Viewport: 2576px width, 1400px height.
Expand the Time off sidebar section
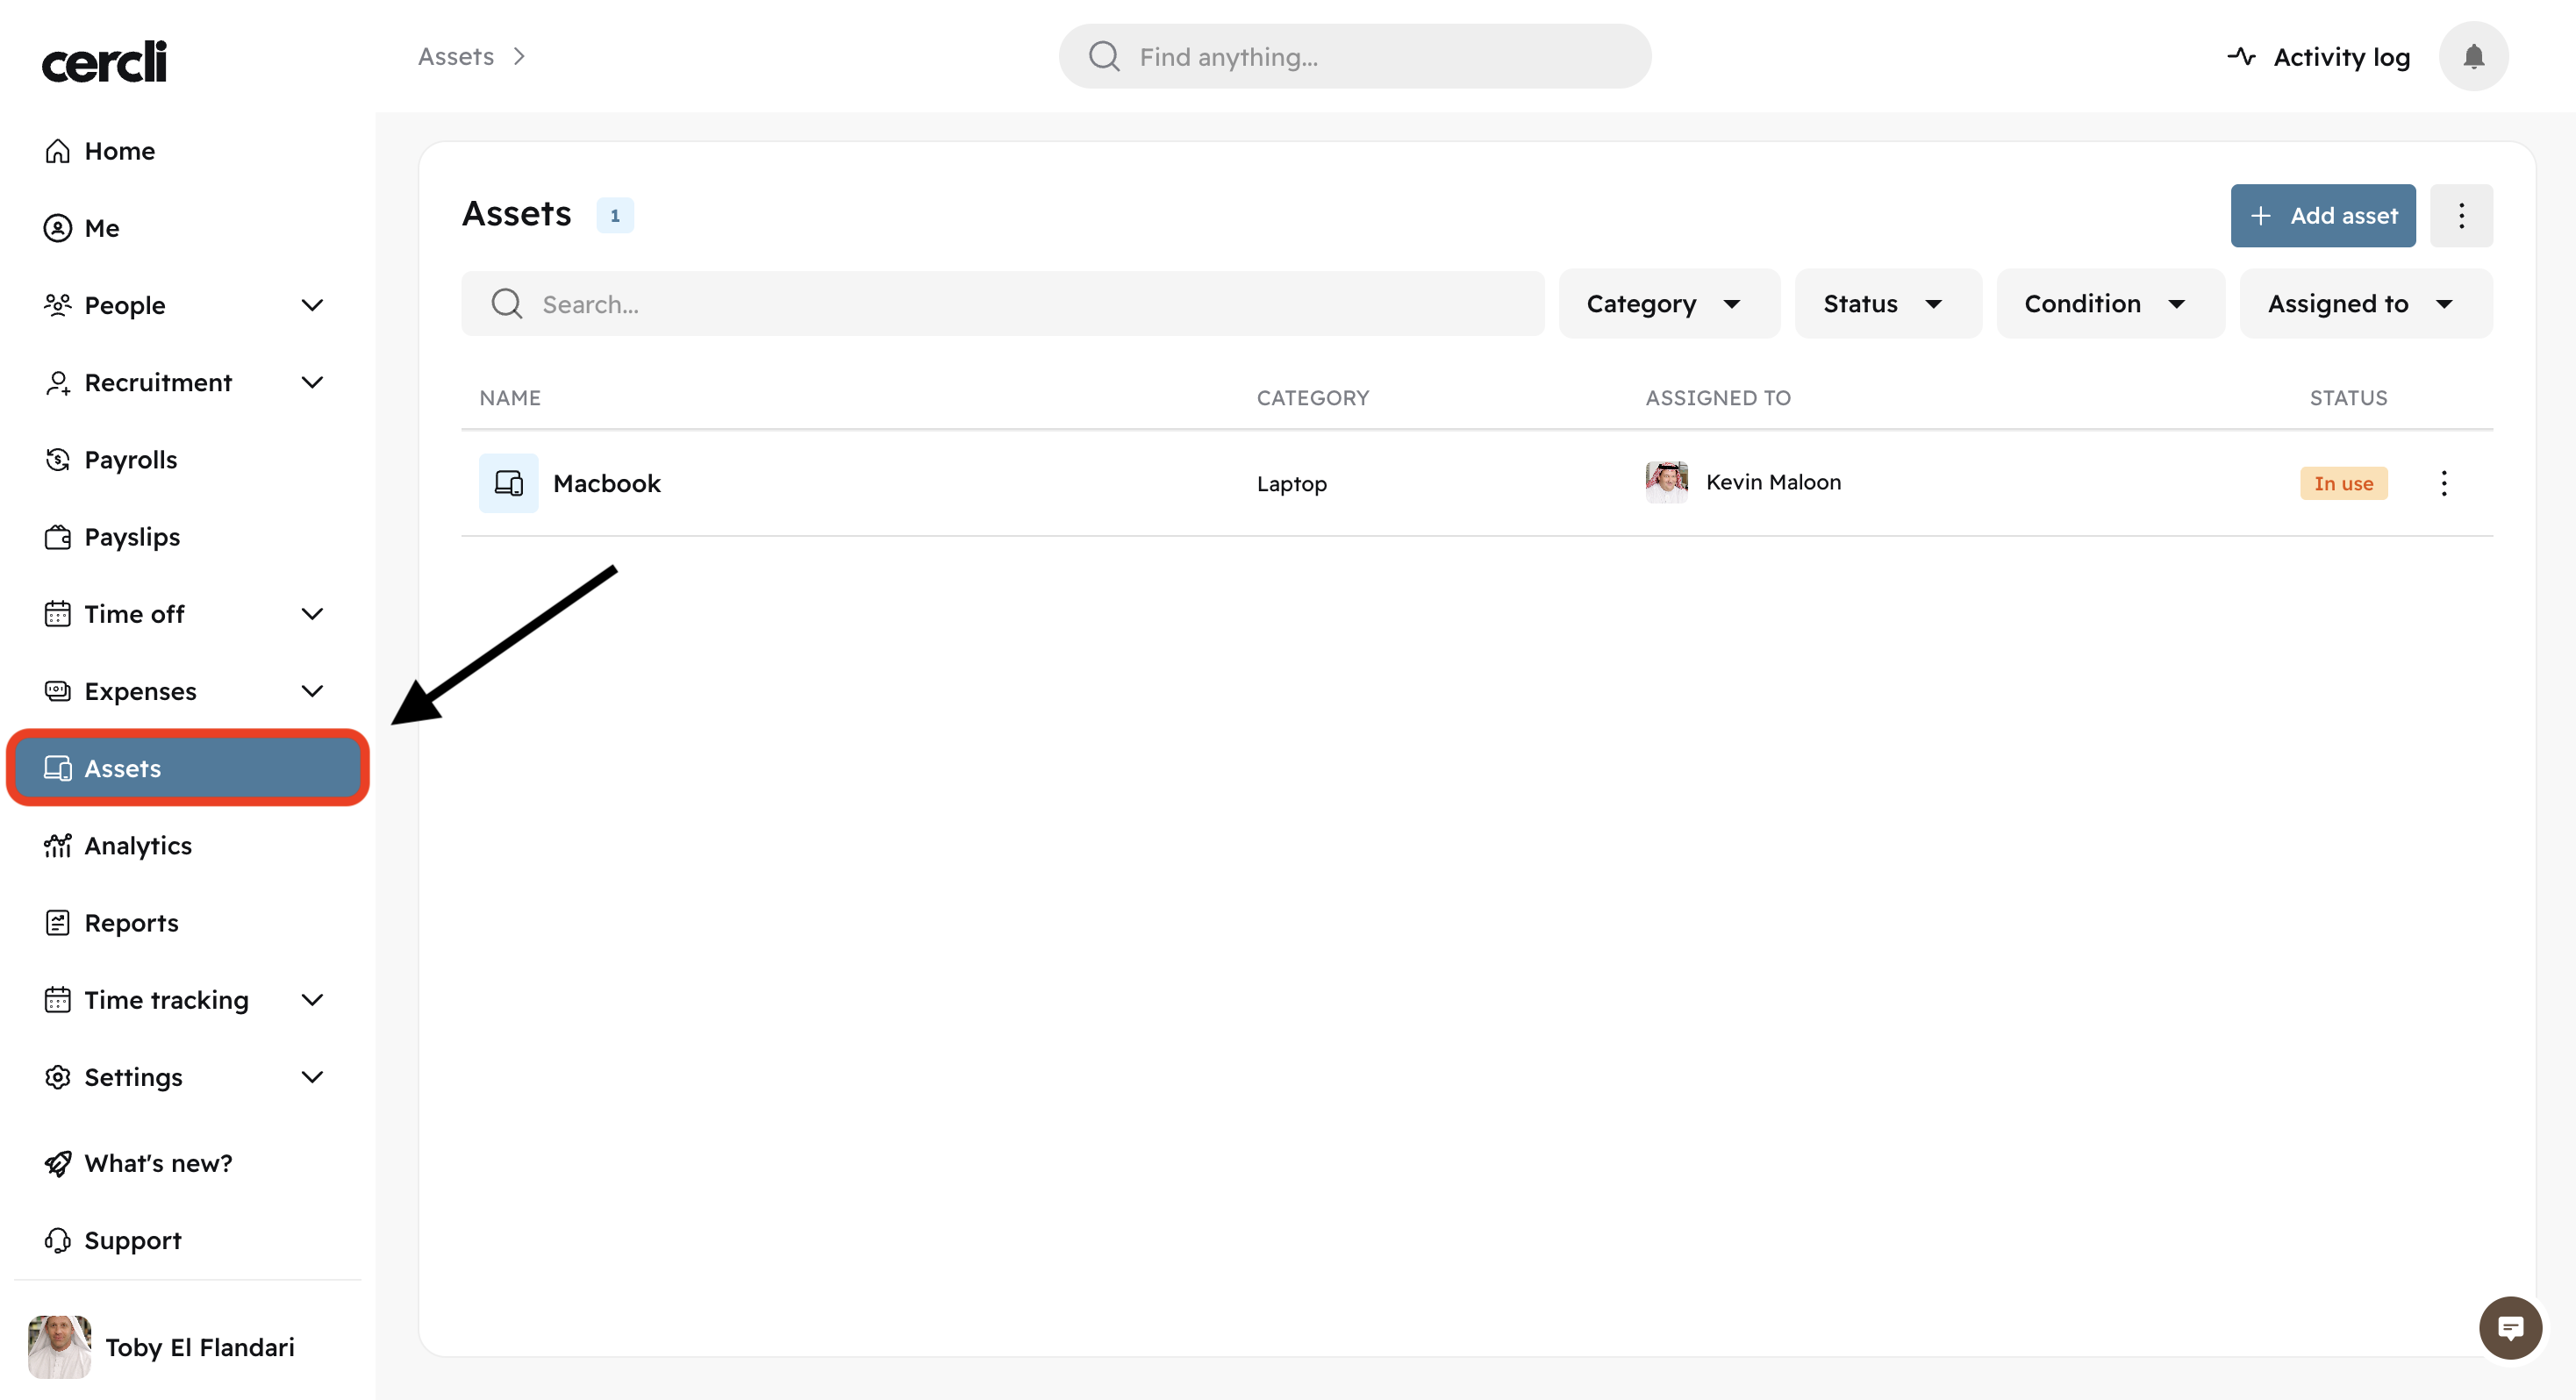[x=312, y=614]
